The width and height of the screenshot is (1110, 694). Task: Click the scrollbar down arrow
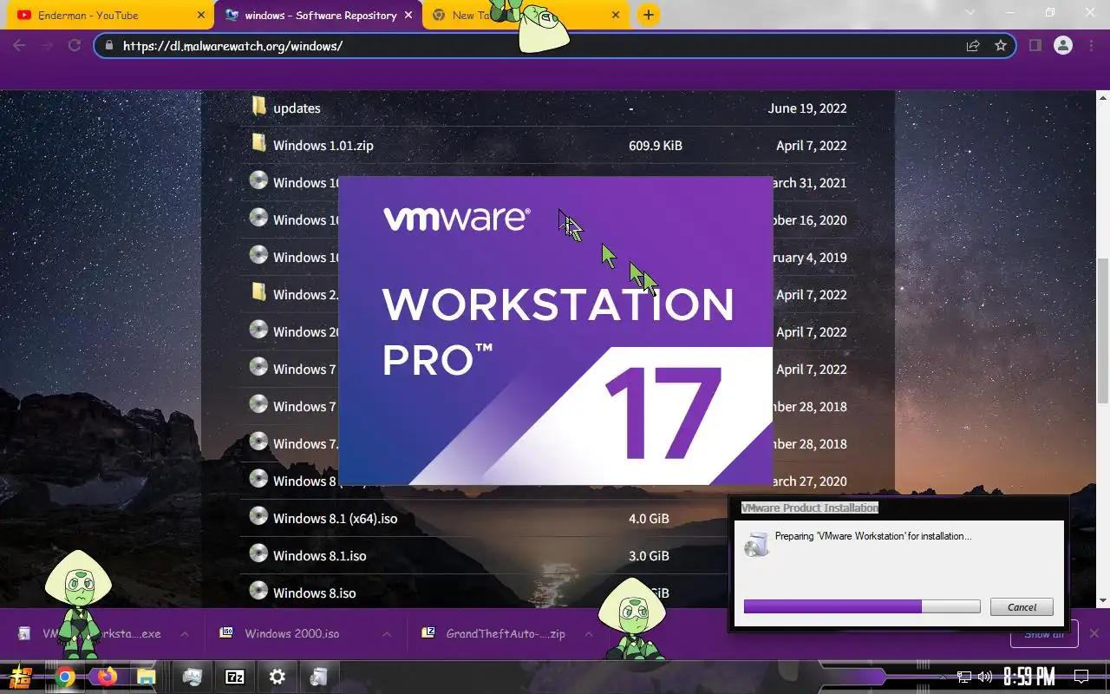[1103, 600]
